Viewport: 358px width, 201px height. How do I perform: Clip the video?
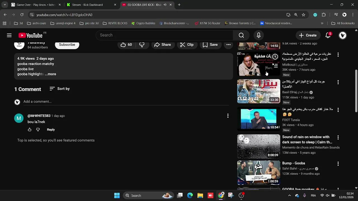(x=187, y=45)
